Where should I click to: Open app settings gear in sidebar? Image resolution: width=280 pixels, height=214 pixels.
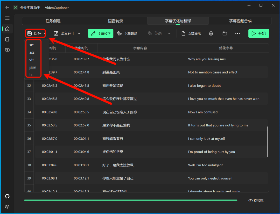pyautogui.click(x=7, y=207)
